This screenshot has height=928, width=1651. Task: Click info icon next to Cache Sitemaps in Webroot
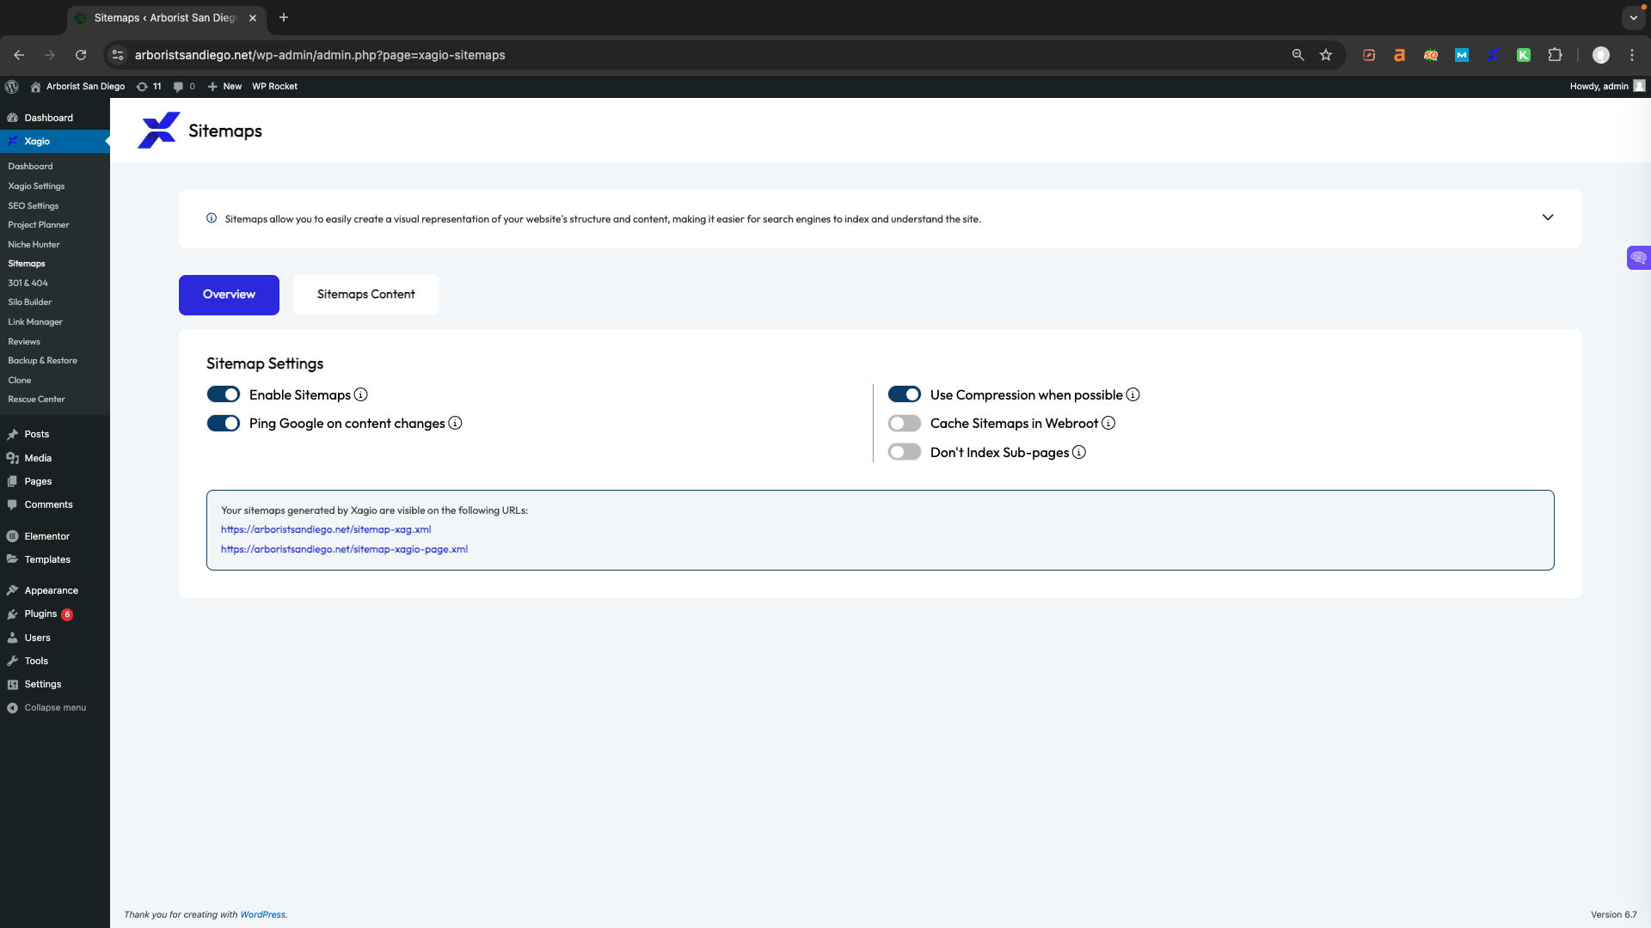pyautogui.click(x=1108, y=424)
